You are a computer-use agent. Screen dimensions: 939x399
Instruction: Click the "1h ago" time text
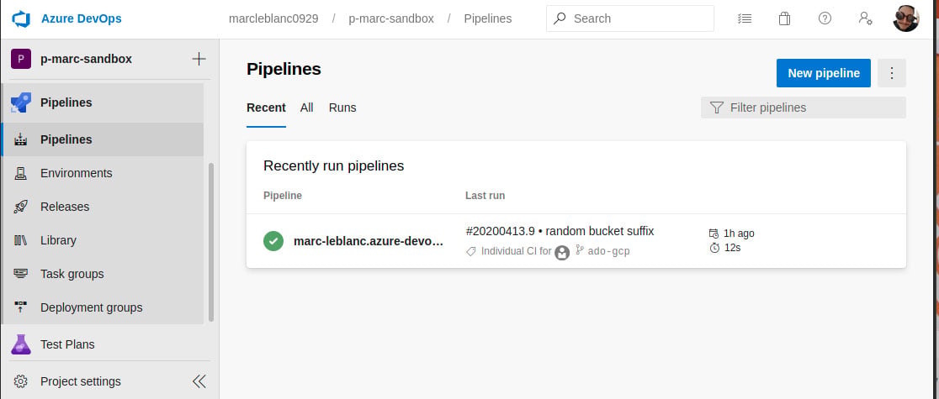739,234
